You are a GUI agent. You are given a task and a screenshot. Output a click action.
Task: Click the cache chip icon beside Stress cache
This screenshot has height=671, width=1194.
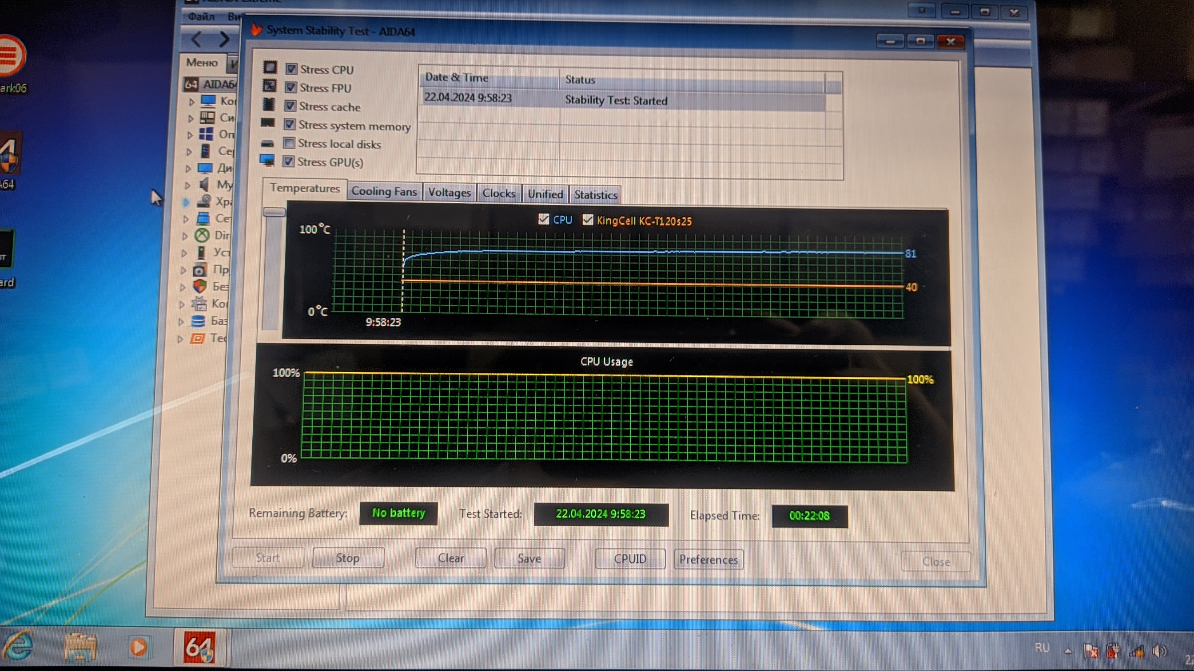pos(269,104)
